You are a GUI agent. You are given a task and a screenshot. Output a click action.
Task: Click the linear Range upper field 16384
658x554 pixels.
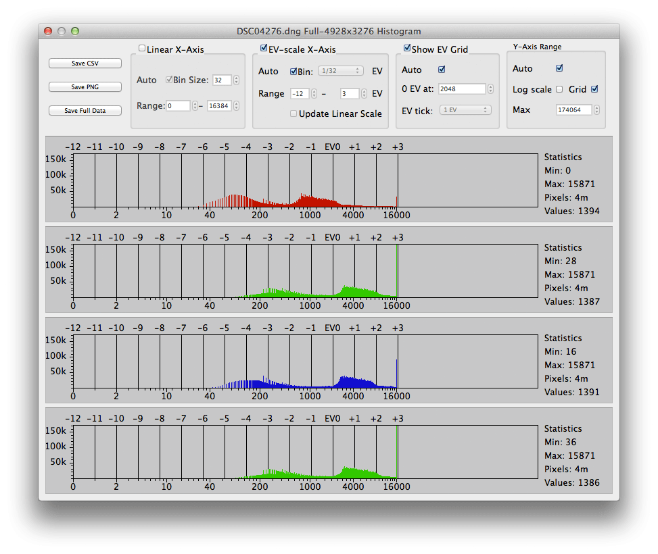[x=219, y=106]
